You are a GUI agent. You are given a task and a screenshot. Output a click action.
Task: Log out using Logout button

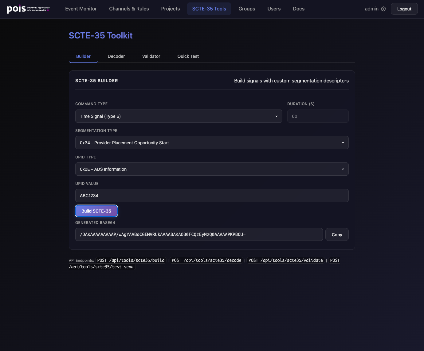(x=404, y=9)
